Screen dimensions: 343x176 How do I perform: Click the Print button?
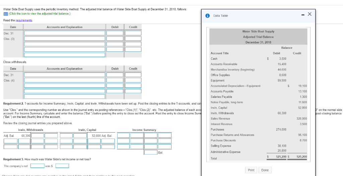[251, 170]
